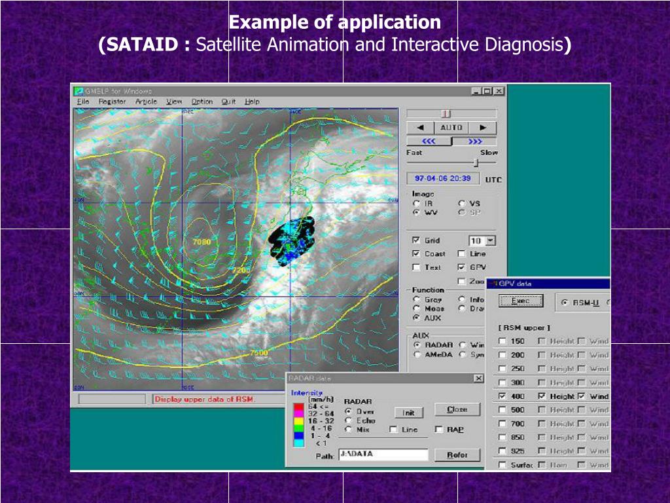Select Mix mode in RADAR data dialog
The width and height of the screenshot is (670, 503).
tap(349, 430)
